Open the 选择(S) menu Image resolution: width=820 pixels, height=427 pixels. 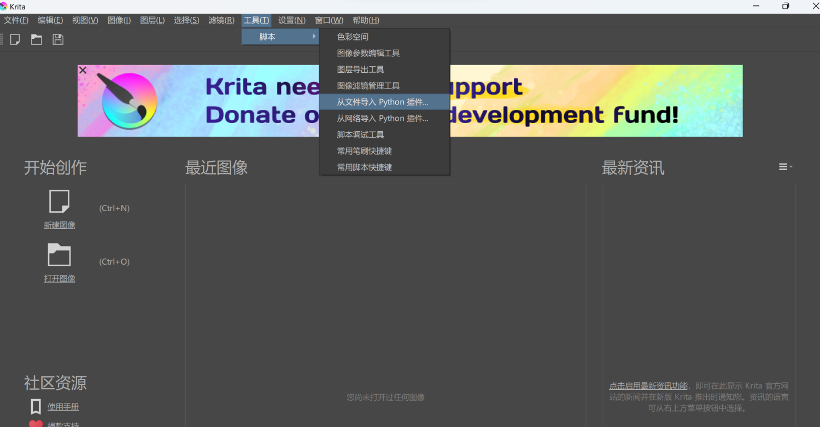186,20
